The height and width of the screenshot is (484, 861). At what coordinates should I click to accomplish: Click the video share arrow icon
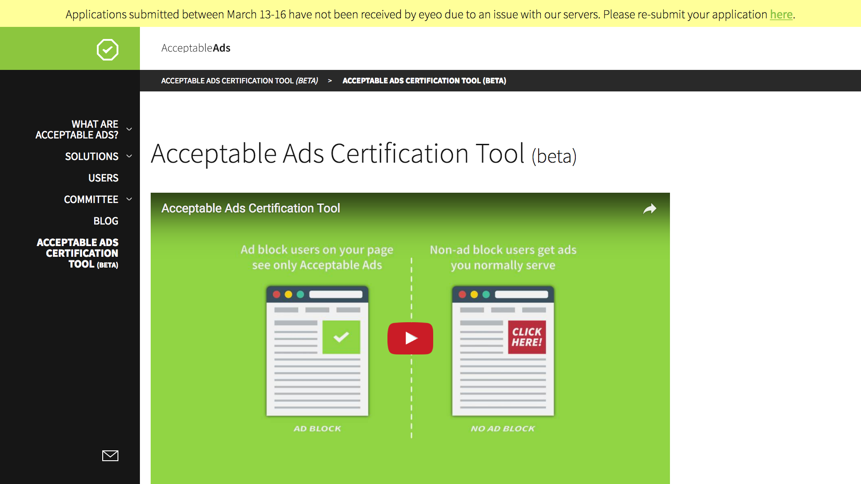point(650,209)
